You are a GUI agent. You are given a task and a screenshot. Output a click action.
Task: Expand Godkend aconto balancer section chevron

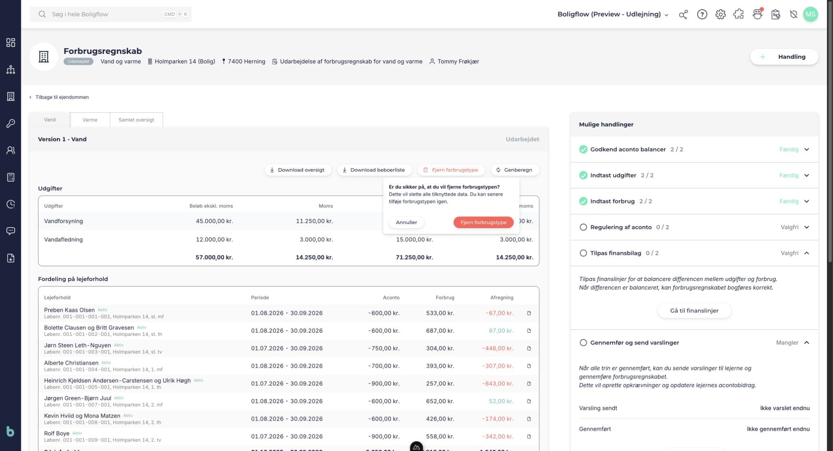806,149
